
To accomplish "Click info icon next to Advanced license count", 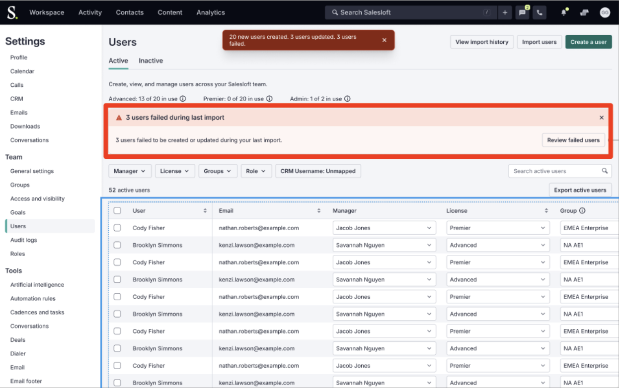I will point(183,99).
